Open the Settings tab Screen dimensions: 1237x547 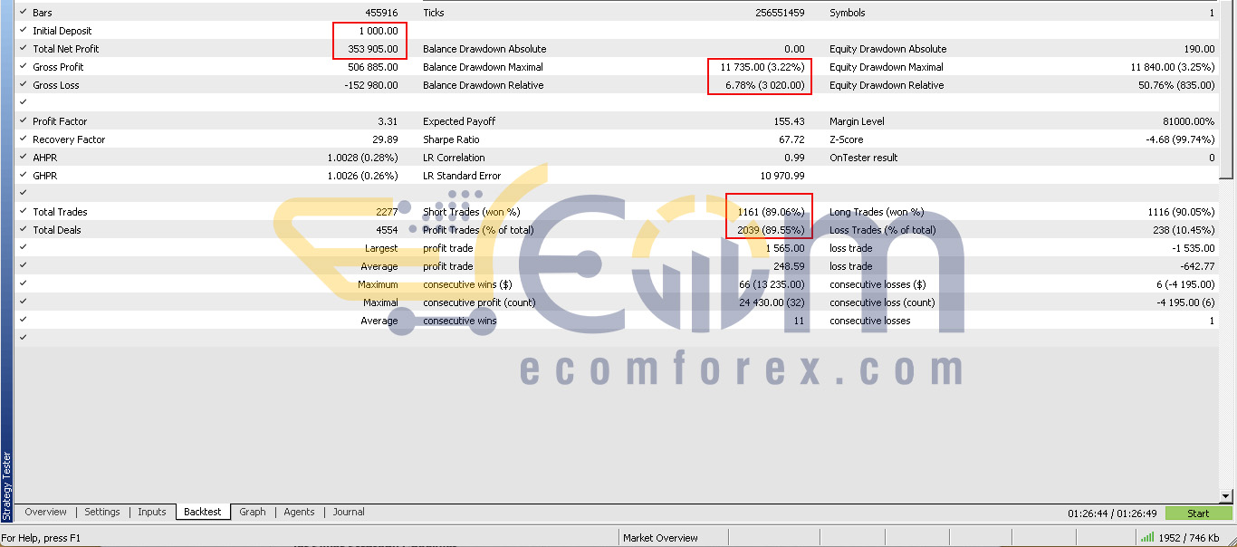tap(102, 512)
